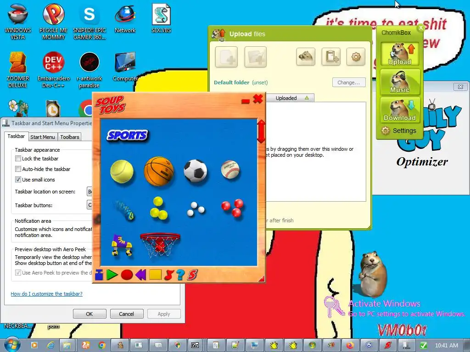Open the gear settings icon in Upload files
Viewport: 470px width, 352px height.
point(356,56)
